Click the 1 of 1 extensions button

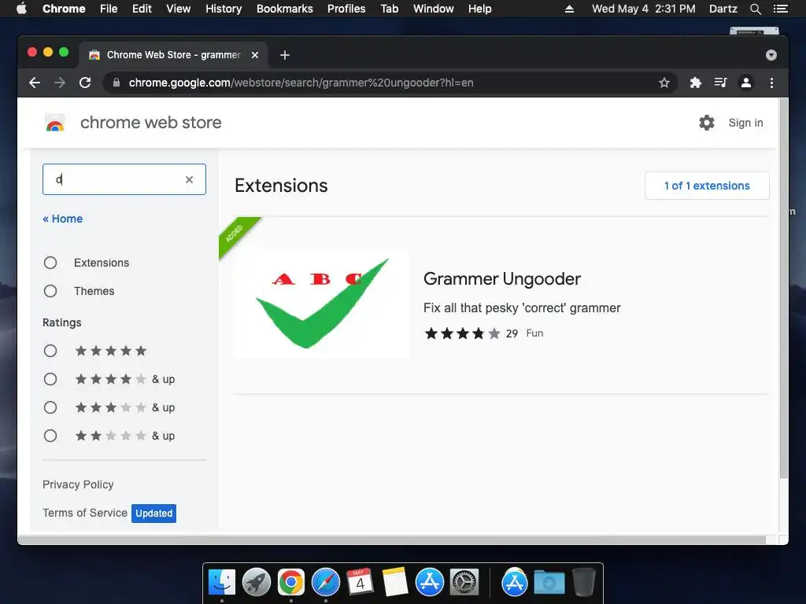click(x=707, y=186)
